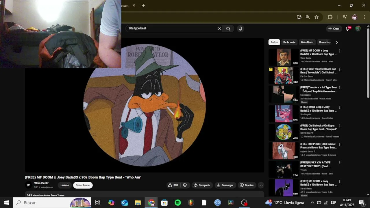Image resolution: width=370 pixels, height=208 pixels.
Task: Open the Chrome profile avatar
Action: (354, 17)
